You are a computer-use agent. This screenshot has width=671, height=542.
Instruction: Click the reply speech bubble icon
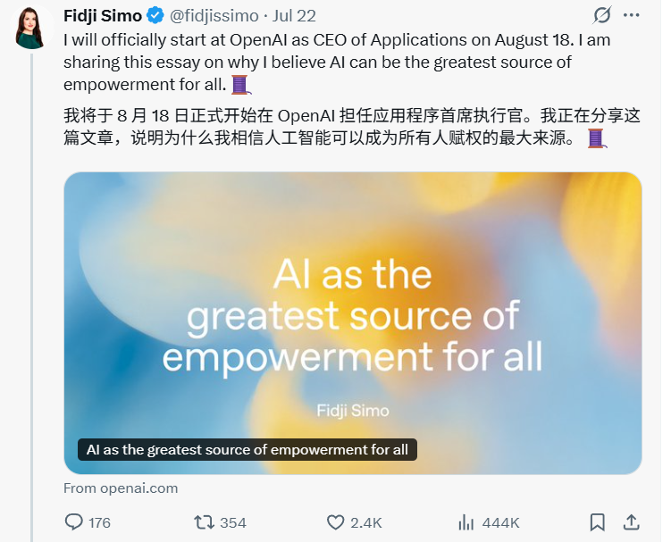[74, 522]
